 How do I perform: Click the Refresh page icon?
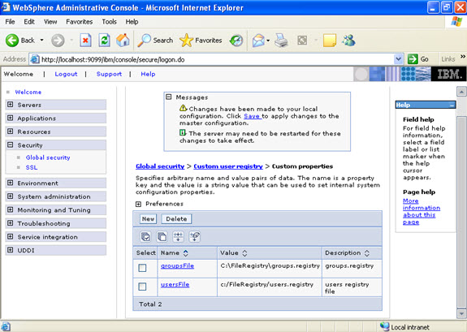coord(104,41)
